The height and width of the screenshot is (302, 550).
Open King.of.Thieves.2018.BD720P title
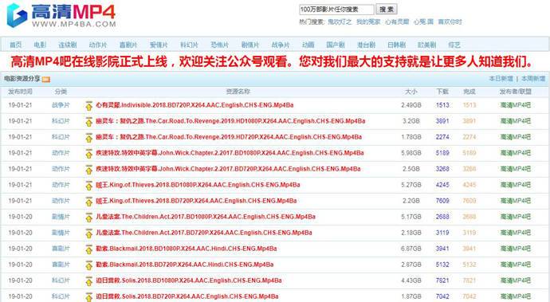[196, 201]
